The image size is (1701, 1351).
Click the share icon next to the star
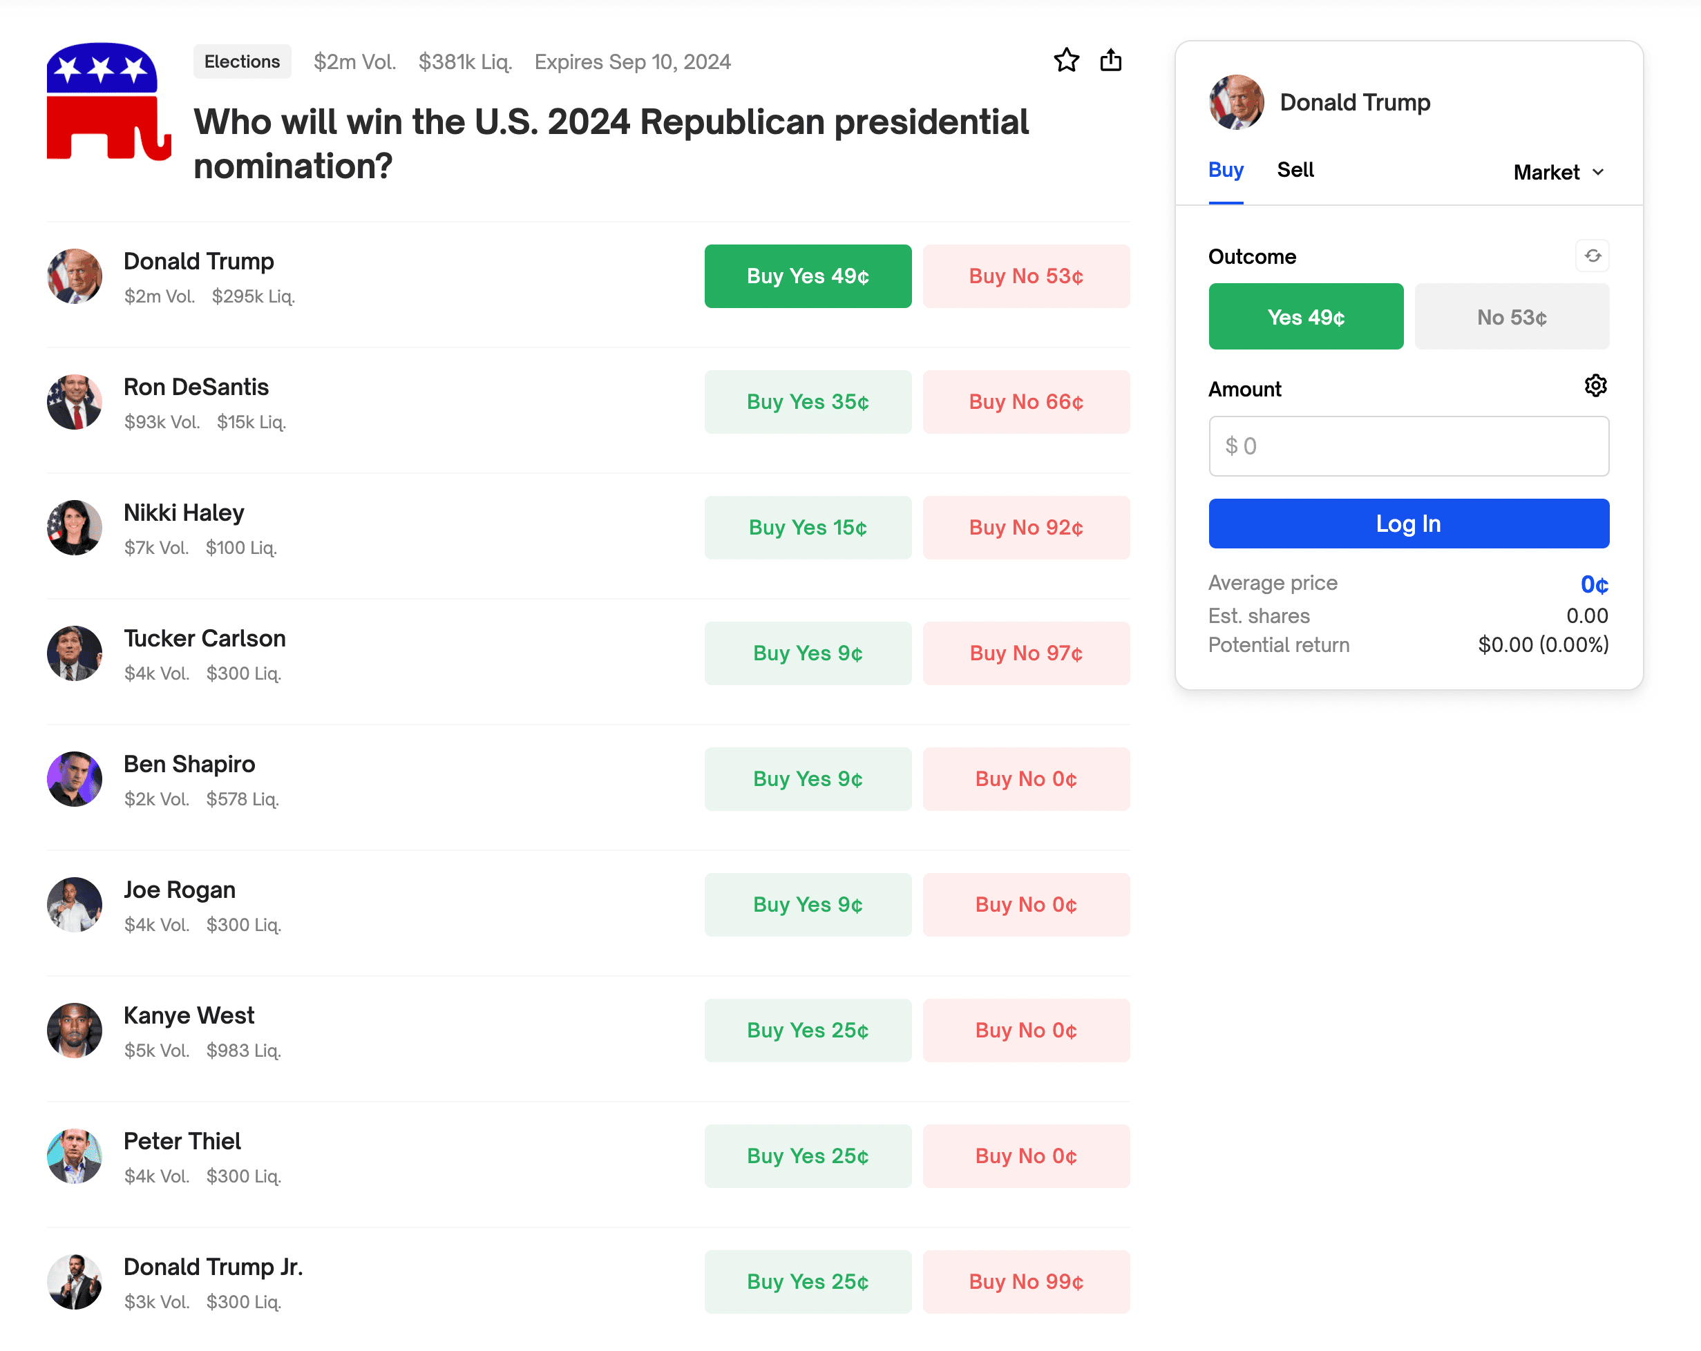[1110, 61]
